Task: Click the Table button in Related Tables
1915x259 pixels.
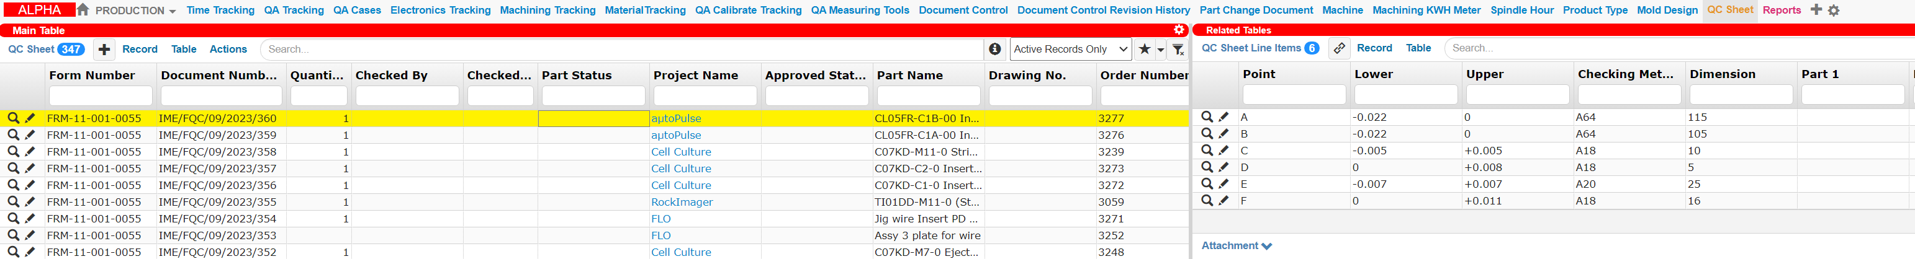Action: tap(1418, 48)
